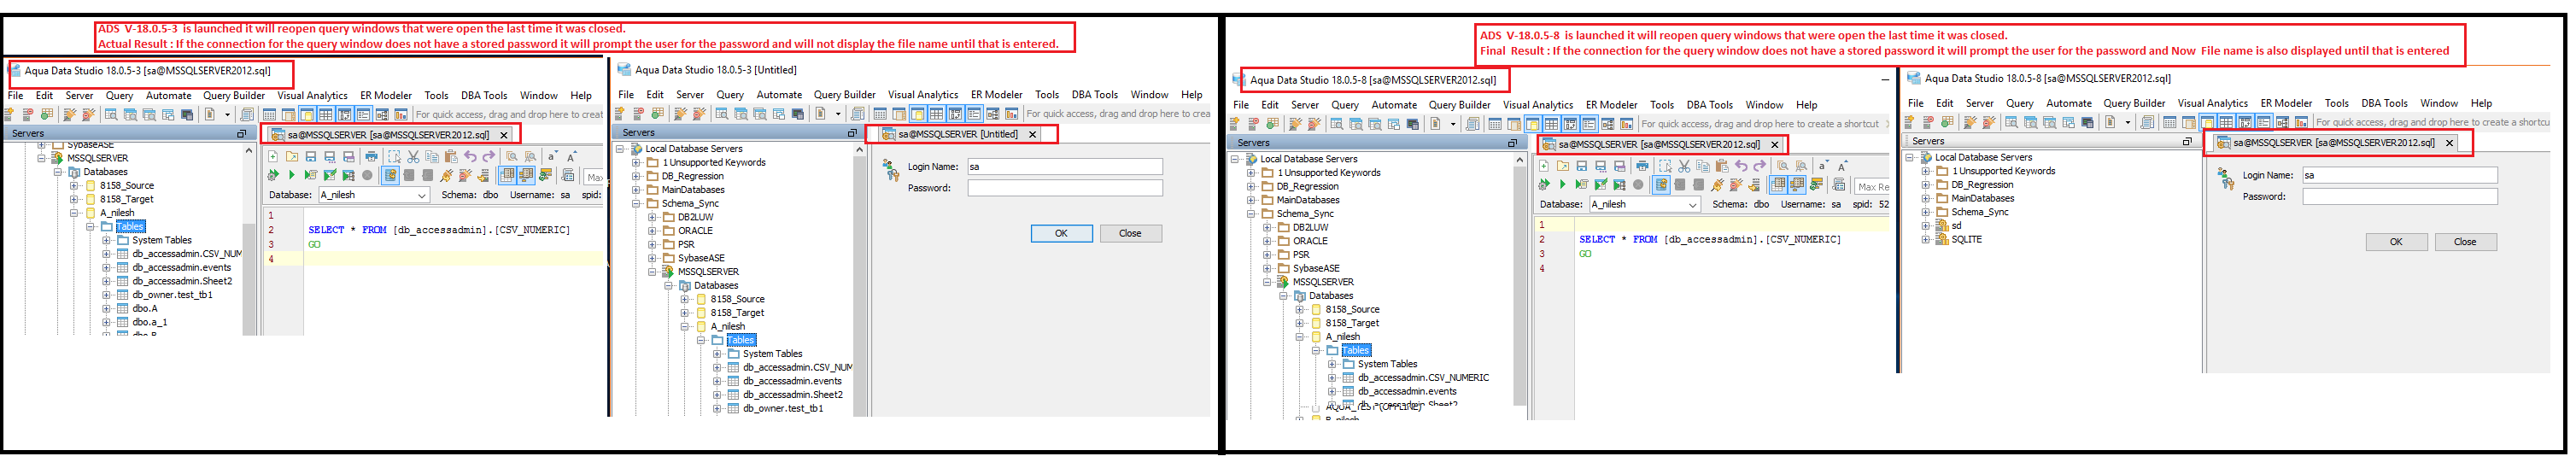Click OK in the Untitled window login prompt
Screen dimensions: 2576x468
[x=1061, y=233]
